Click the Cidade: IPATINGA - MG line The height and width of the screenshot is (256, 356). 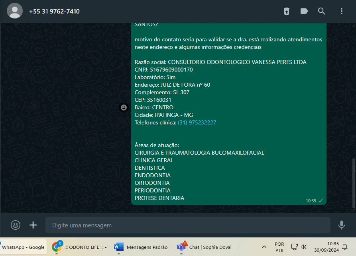click(x=164, y=115)
